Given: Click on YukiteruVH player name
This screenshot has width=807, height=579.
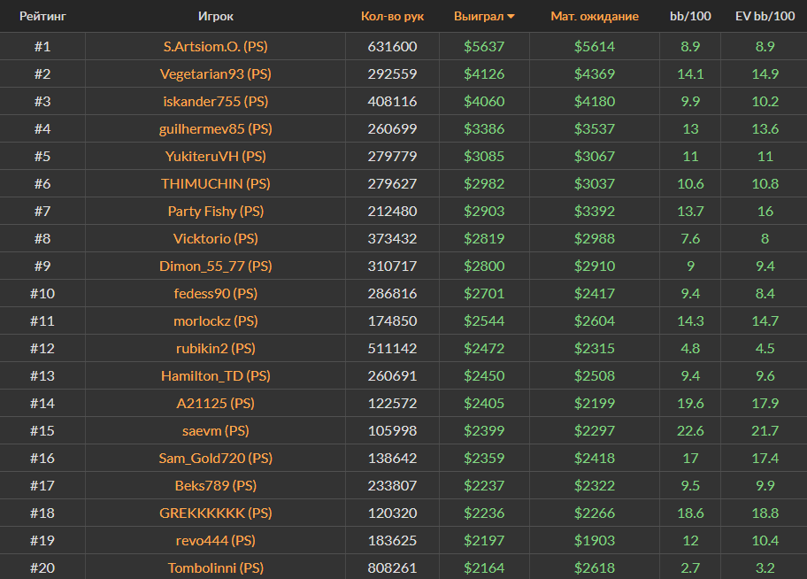Looking at the screenshot, I should 216,156.
